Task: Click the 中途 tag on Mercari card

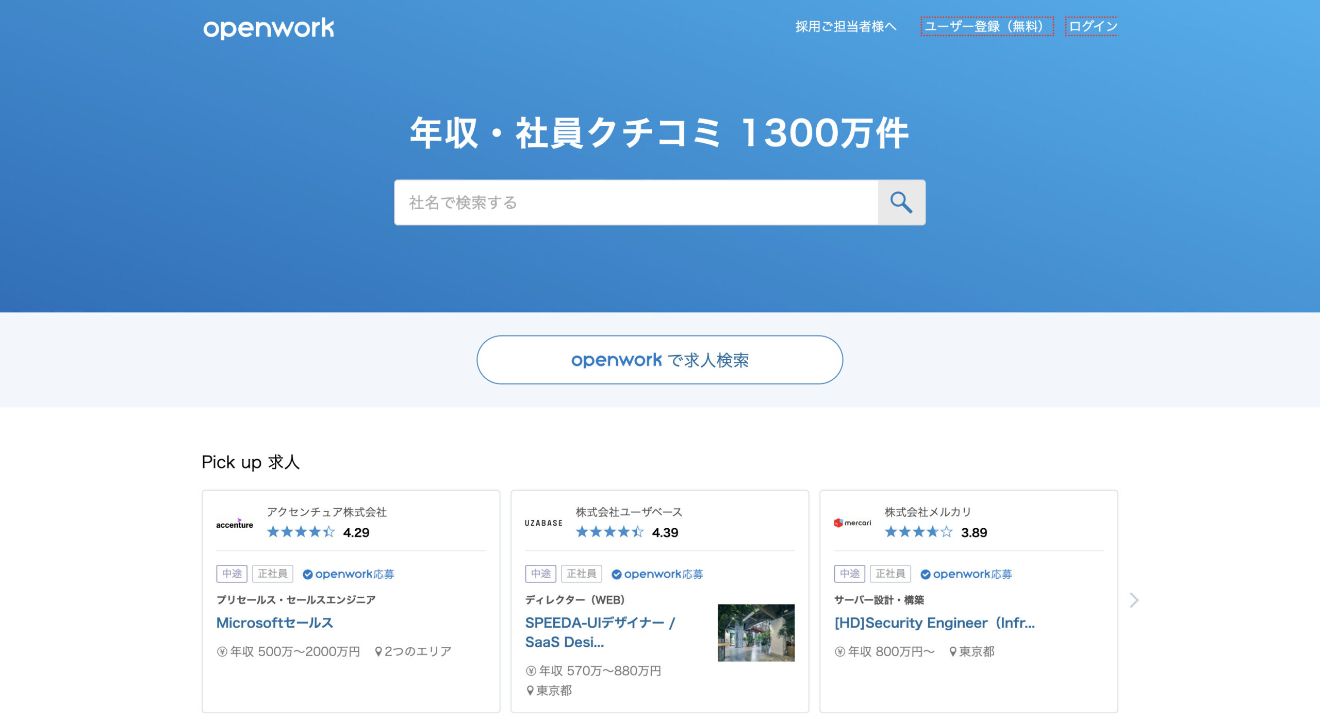Action: click(x=849, y=574)
